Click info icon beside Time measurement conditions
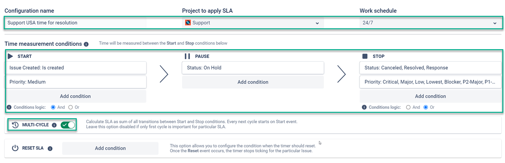Viewport: 505px width, 163px height. (86, 44)
